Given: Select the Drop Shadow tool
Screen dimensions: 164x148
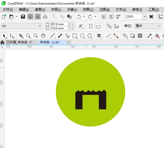Looking at the screenshot, I should point(133,36).
